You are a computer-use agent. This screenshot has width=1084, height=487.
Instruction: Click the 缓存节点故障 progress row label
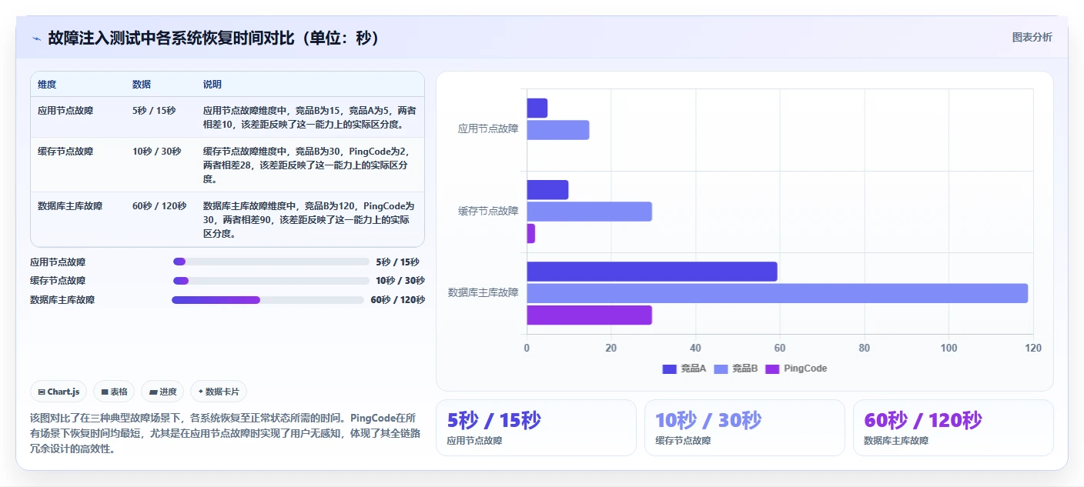(58, 281)
